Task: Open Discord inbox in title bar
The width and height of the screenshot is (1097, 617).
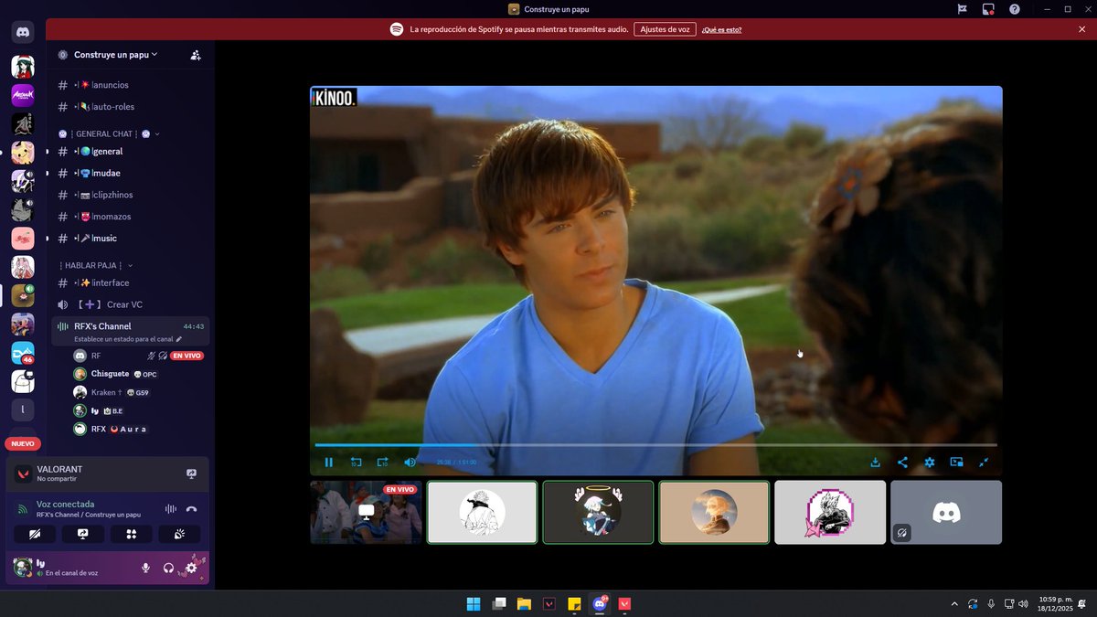Action: [988, 9]
